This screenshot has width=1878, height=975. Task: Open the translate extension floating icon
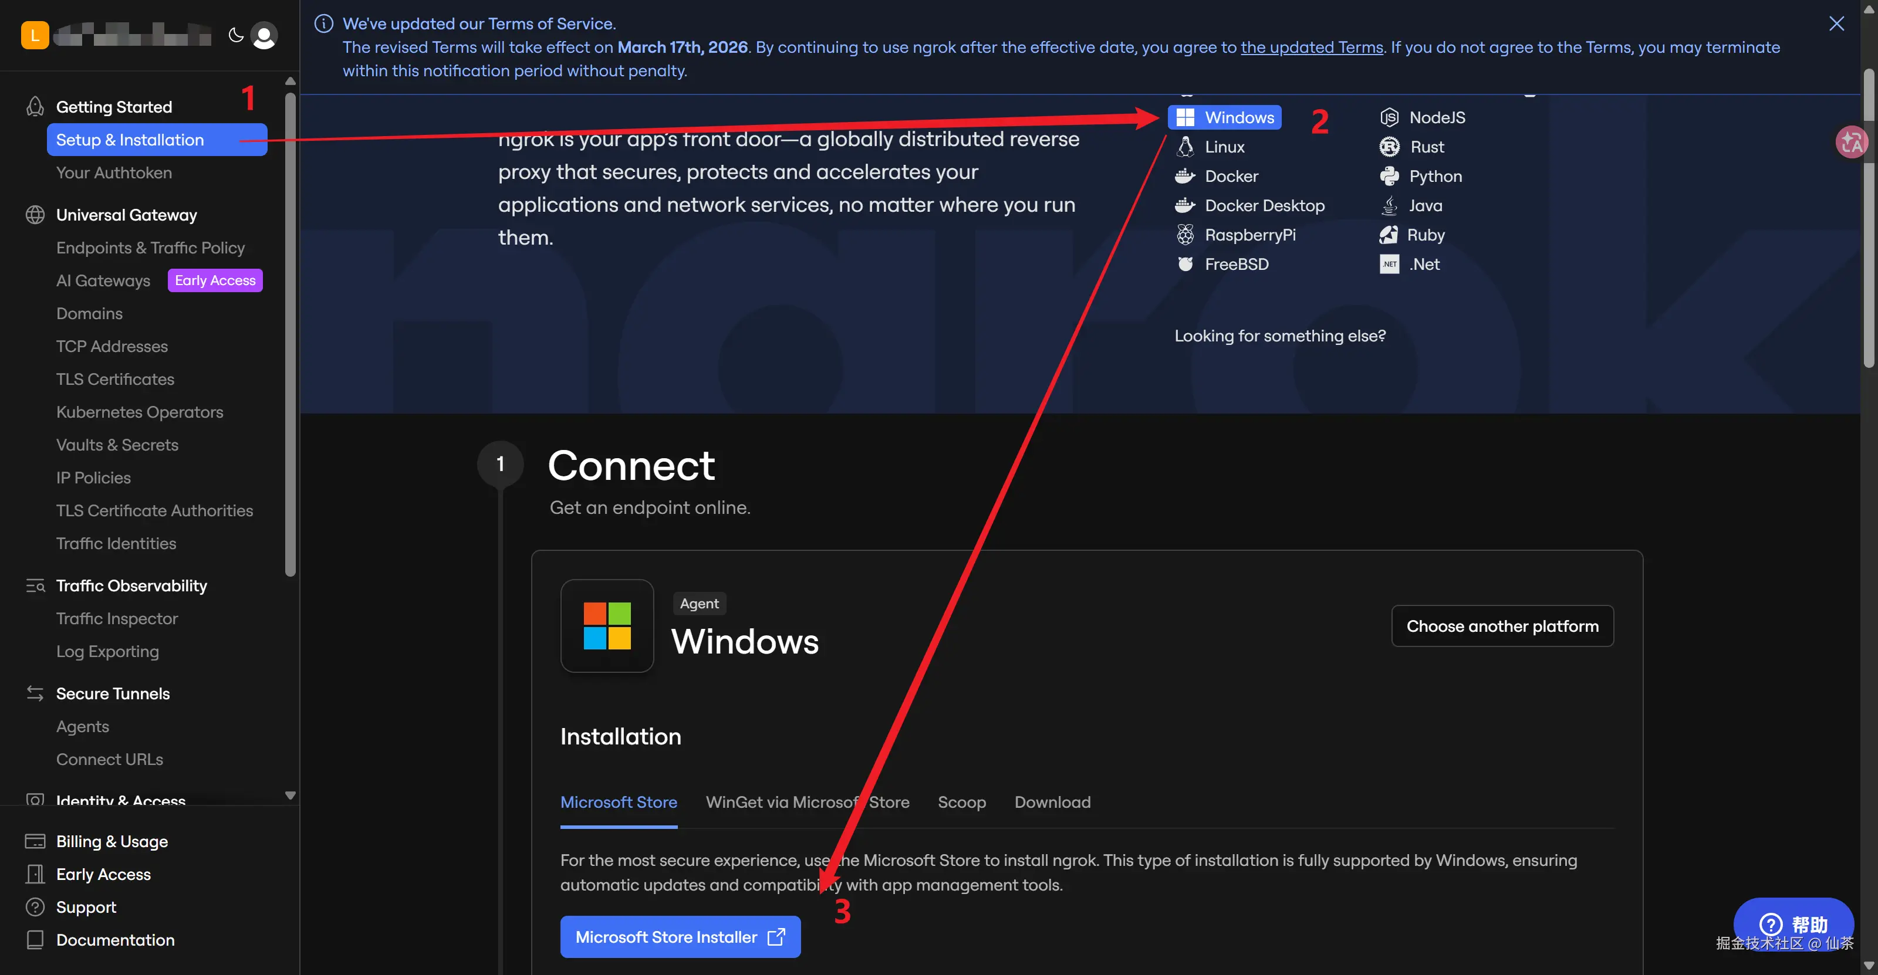tap(1852, 142)
